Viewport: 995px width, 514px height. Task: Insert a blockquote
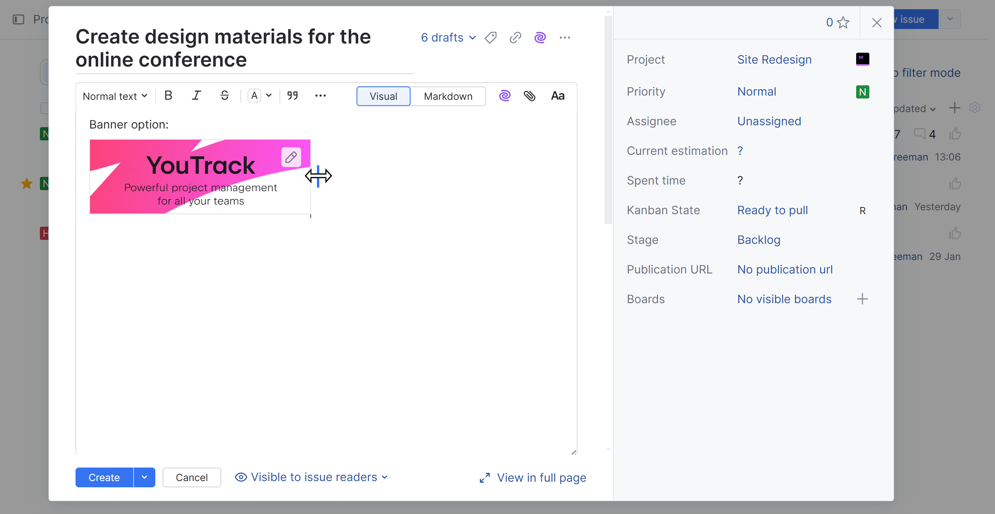click(292, 96)
